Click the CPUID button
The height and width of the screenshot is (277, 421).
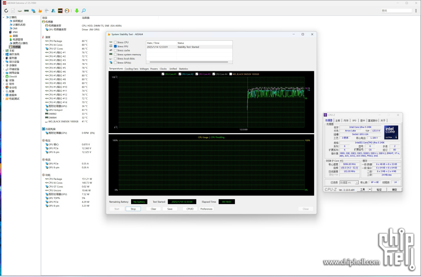coord(190,209)
